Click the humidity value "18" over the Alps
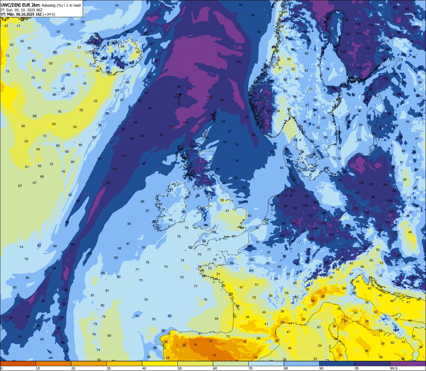This screenshot has width=426, height=371. [x=313, y=301]
